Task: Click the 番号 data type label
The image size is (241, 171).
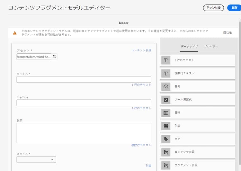Action: click(x=177, y=86)
